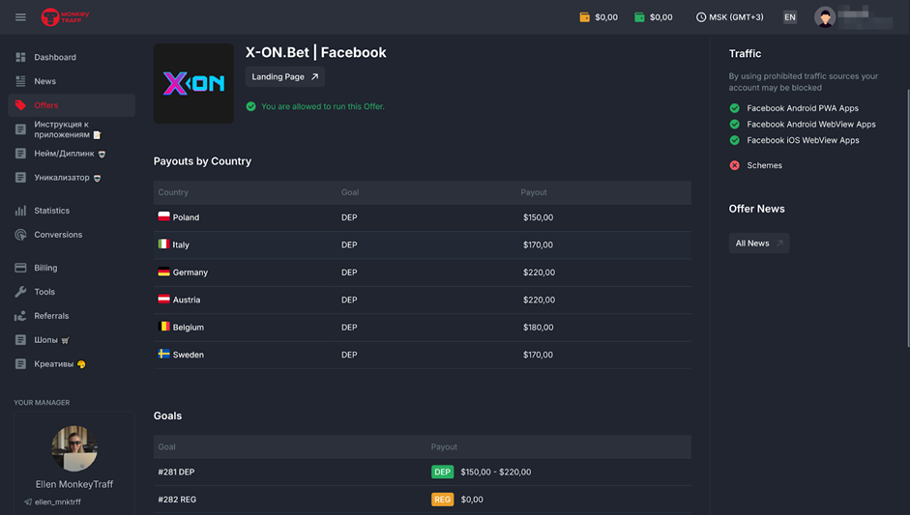Click the Germany payout $220,00
Image resolution: width=910 pixels, height=515 pixels.
tap(540, 272)
